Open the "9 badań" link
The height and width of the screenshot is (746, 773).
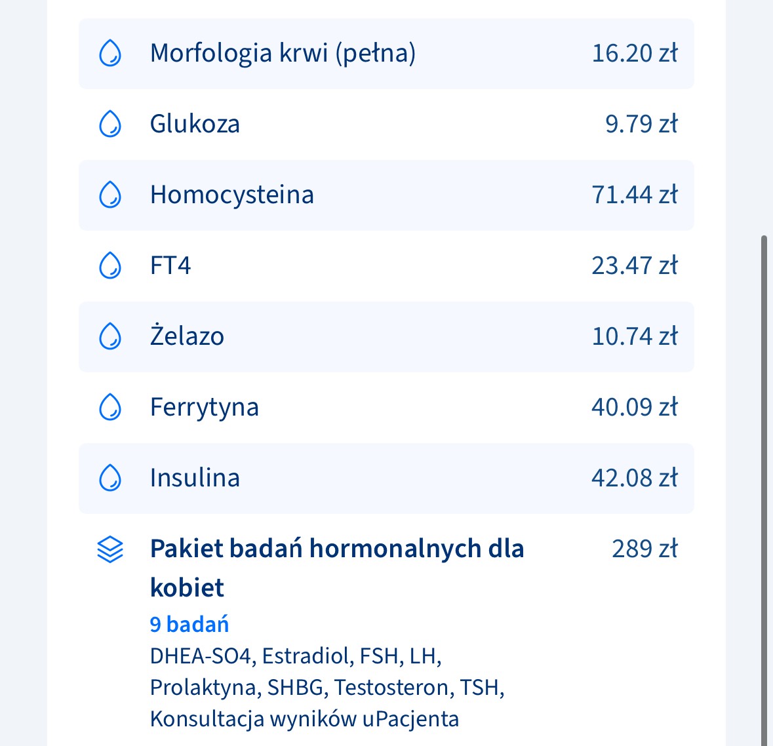click(x=189, y=624)
